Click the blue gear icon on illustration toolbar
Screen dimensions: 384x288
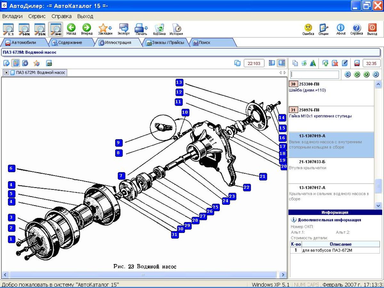[x=25, y=63]
